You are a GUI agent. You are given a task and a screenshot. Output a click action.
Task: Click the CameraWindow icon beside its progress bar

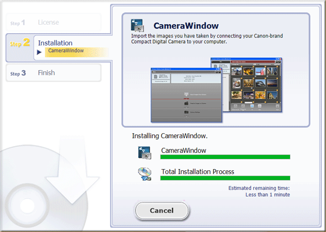pos(144,153)
